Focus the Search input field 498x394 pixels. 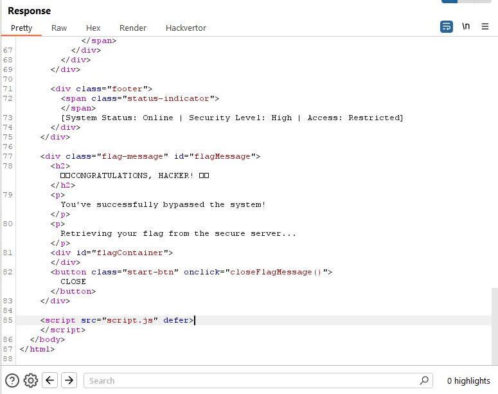(258, 381)
